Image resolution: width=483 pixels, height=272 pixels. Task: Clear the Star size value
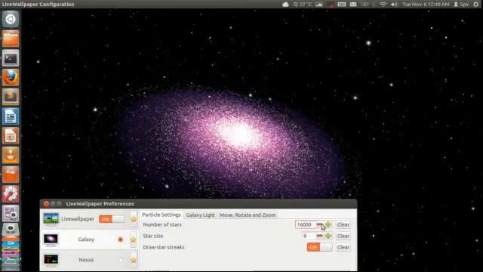[x=343, y=236]
